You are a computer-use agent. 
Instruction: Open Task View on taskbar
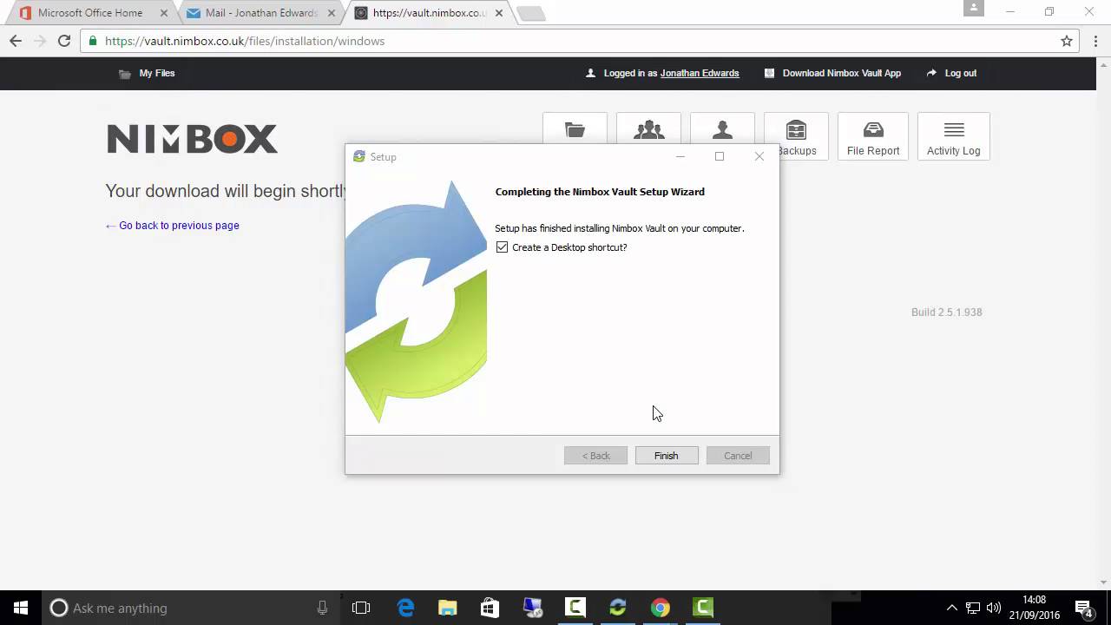[x=361, y=608]
